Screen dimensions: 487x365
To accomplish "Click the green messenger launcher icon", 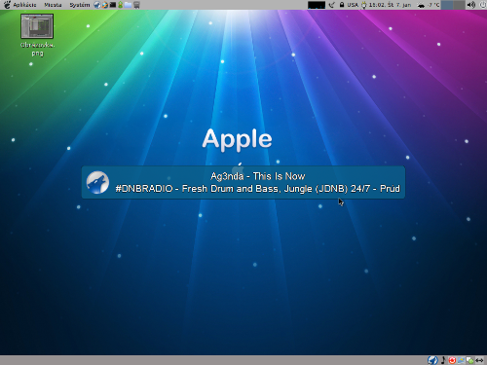I will click(121, 5).
